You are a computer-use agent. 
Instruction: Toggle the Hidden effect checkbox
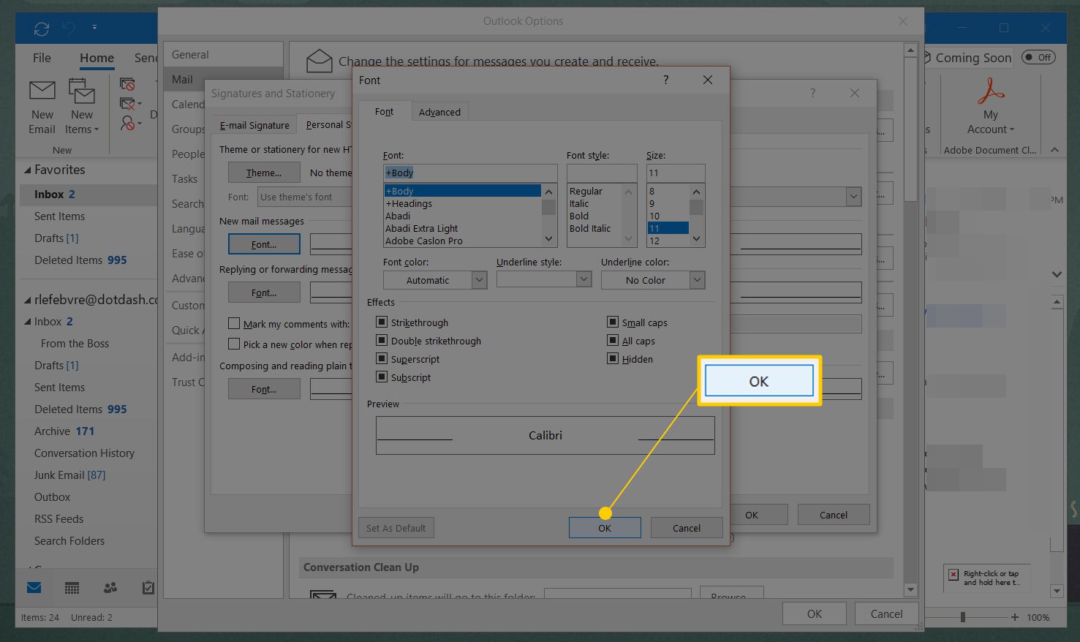613,358
